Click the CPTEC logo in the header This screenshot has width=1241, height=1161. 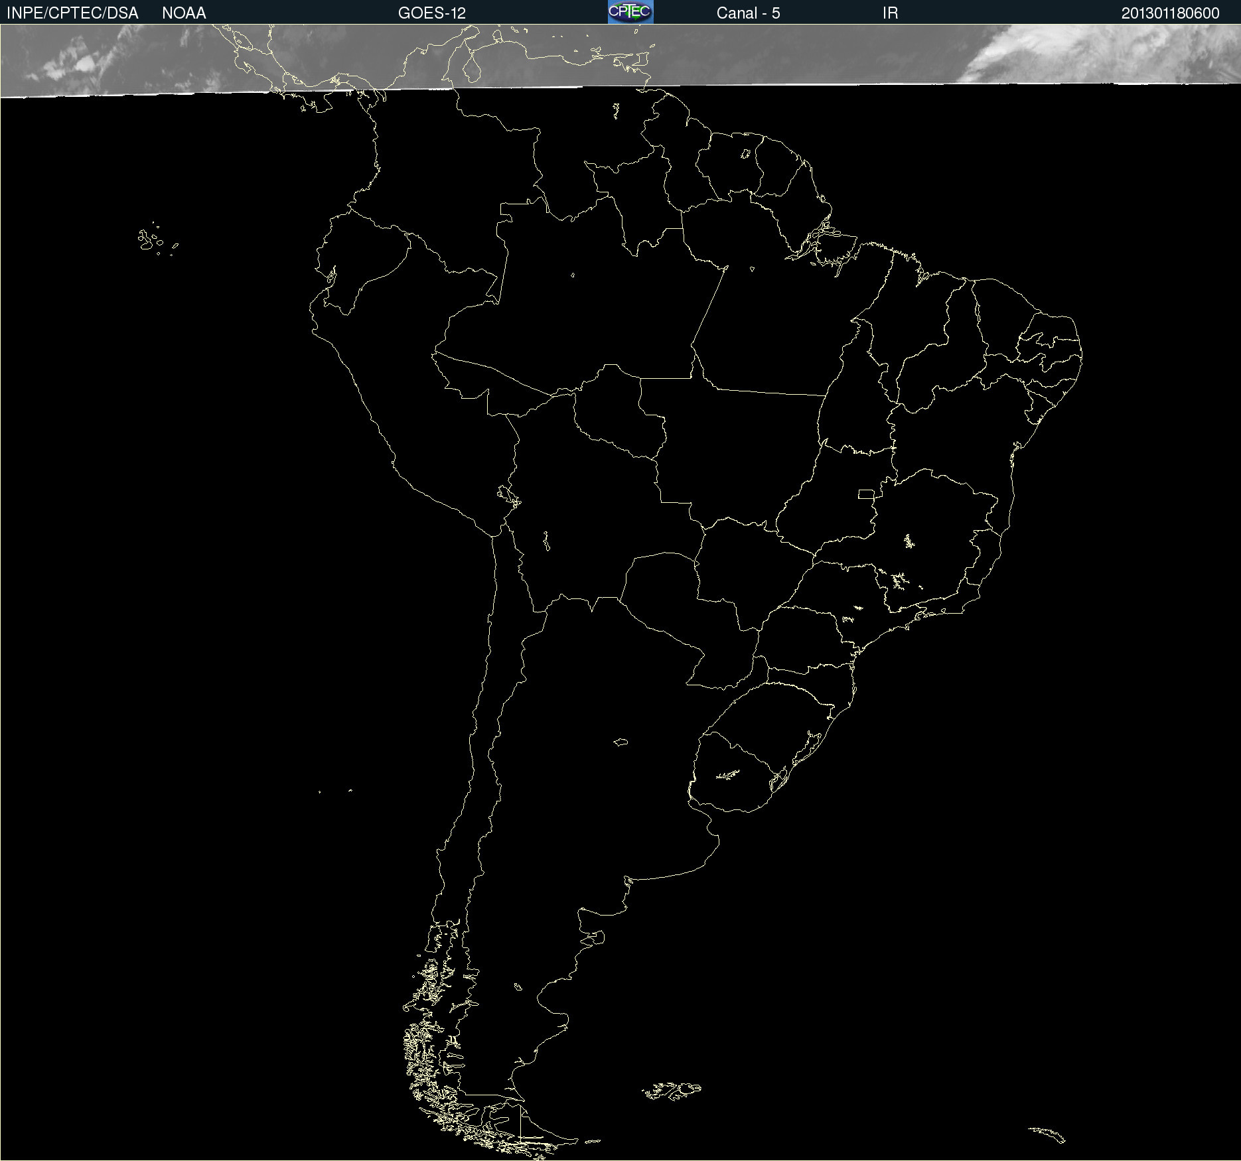tap(630, 12)
